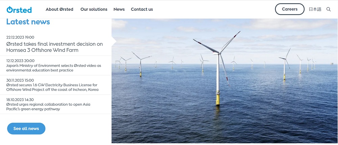Open the Our solutions menu

(x=94, y=9)
